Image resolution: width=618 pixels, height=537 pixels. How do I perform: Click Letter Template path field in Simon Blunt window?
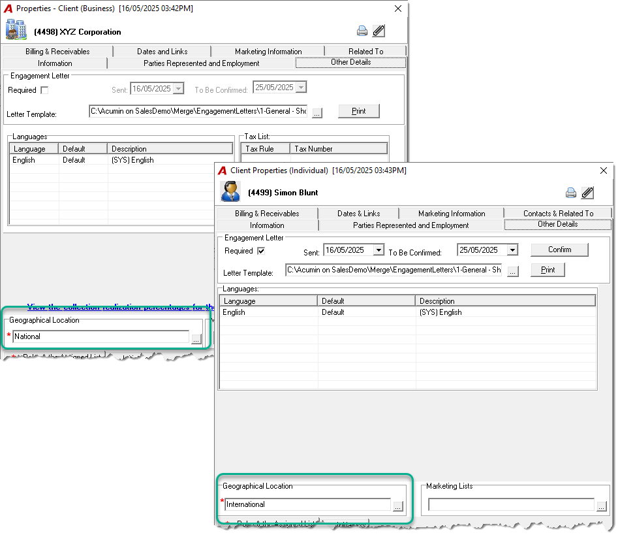(394, 270)
